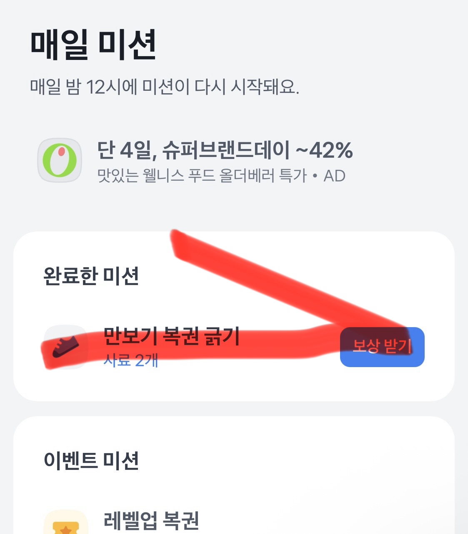The height and width of the screenshot is (534, 468).
Task: Tap the 42% discount text in the ad
Action: tap(331, 150)
